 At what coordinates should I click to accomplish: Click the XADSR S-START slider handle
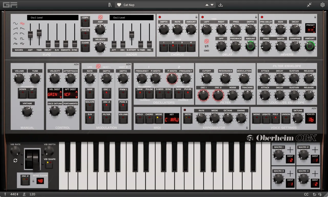[x=132, y=34]
